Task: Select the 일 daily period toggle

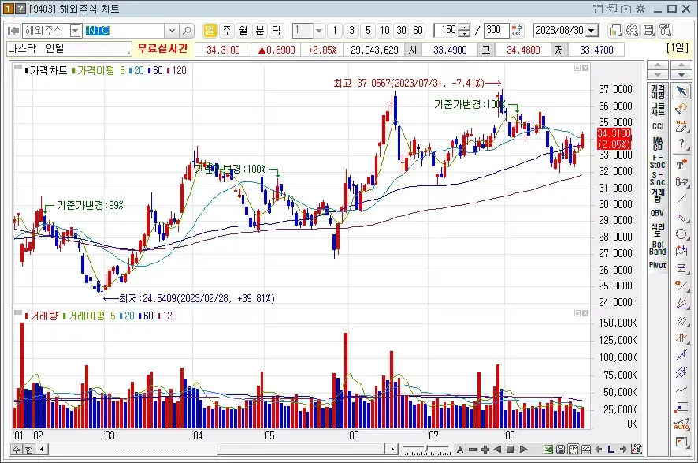Action: click(x=210, y=30)
